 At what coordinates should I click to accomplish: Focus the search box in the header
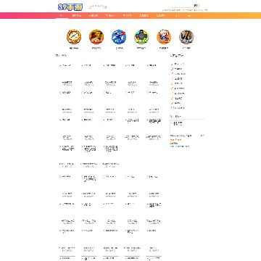coord(182,6)
